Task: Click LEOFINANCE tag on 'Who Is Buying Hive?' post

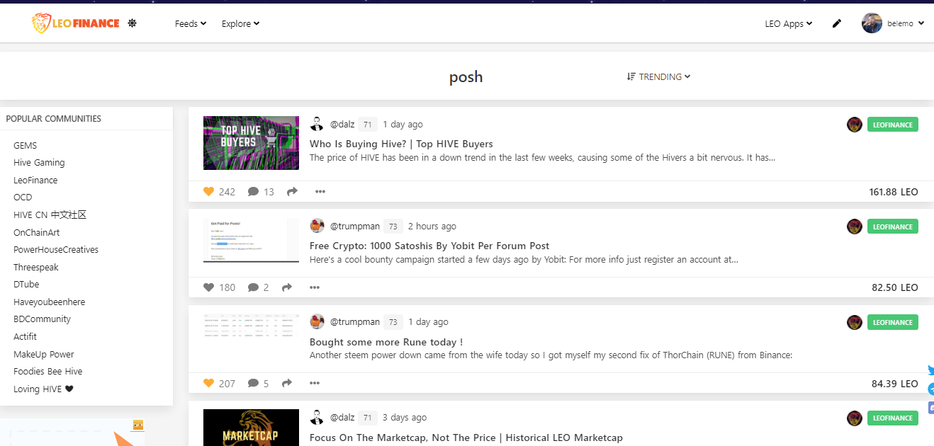Action: (893, 125)
